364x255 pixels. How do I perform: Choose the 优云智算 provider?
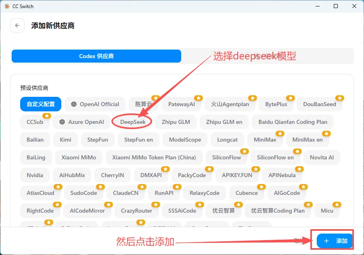pyautogui.click(x=224, y=211)
